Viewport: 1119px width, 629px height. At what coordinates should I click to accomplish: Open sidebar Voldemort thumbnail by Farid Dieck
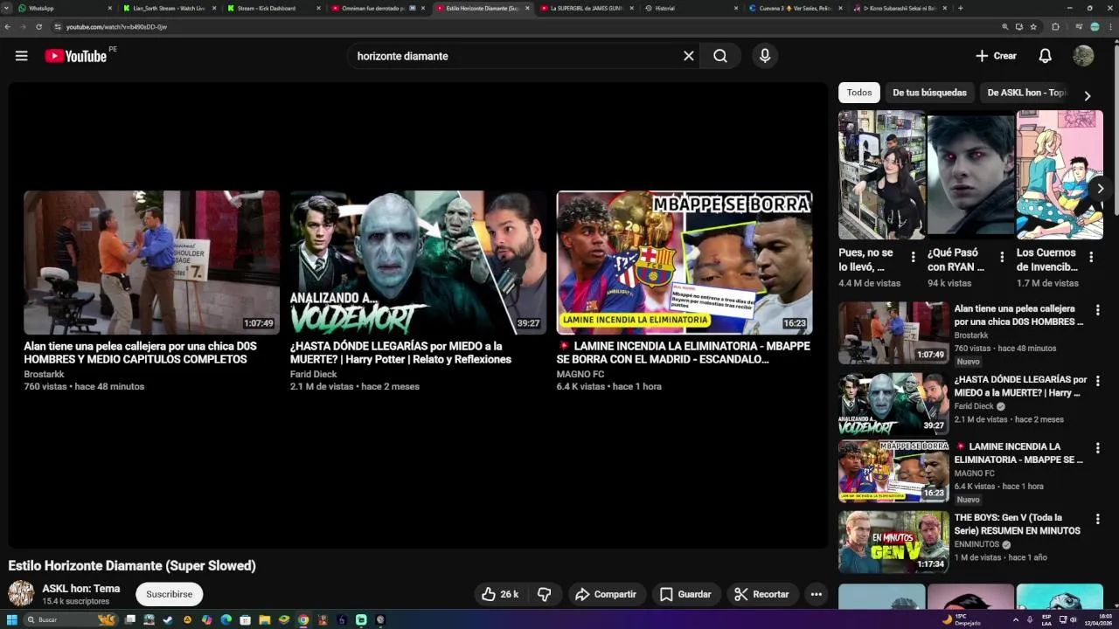point(893,404)
